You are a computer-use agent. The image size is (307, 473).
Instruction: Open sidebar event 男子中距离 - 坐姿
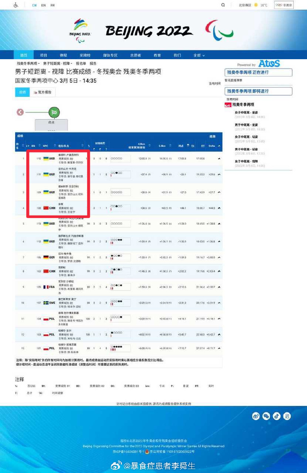(x=246, y=125)
